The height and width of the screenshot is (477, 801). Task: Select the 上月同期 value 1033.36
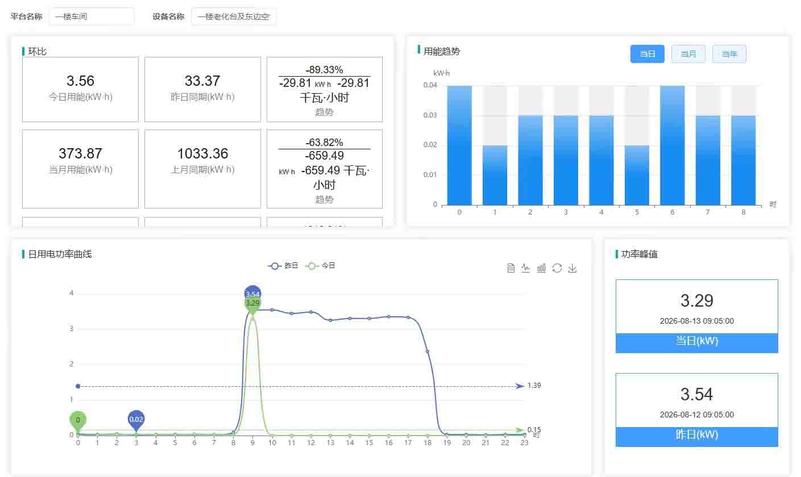tap(202, 153)
